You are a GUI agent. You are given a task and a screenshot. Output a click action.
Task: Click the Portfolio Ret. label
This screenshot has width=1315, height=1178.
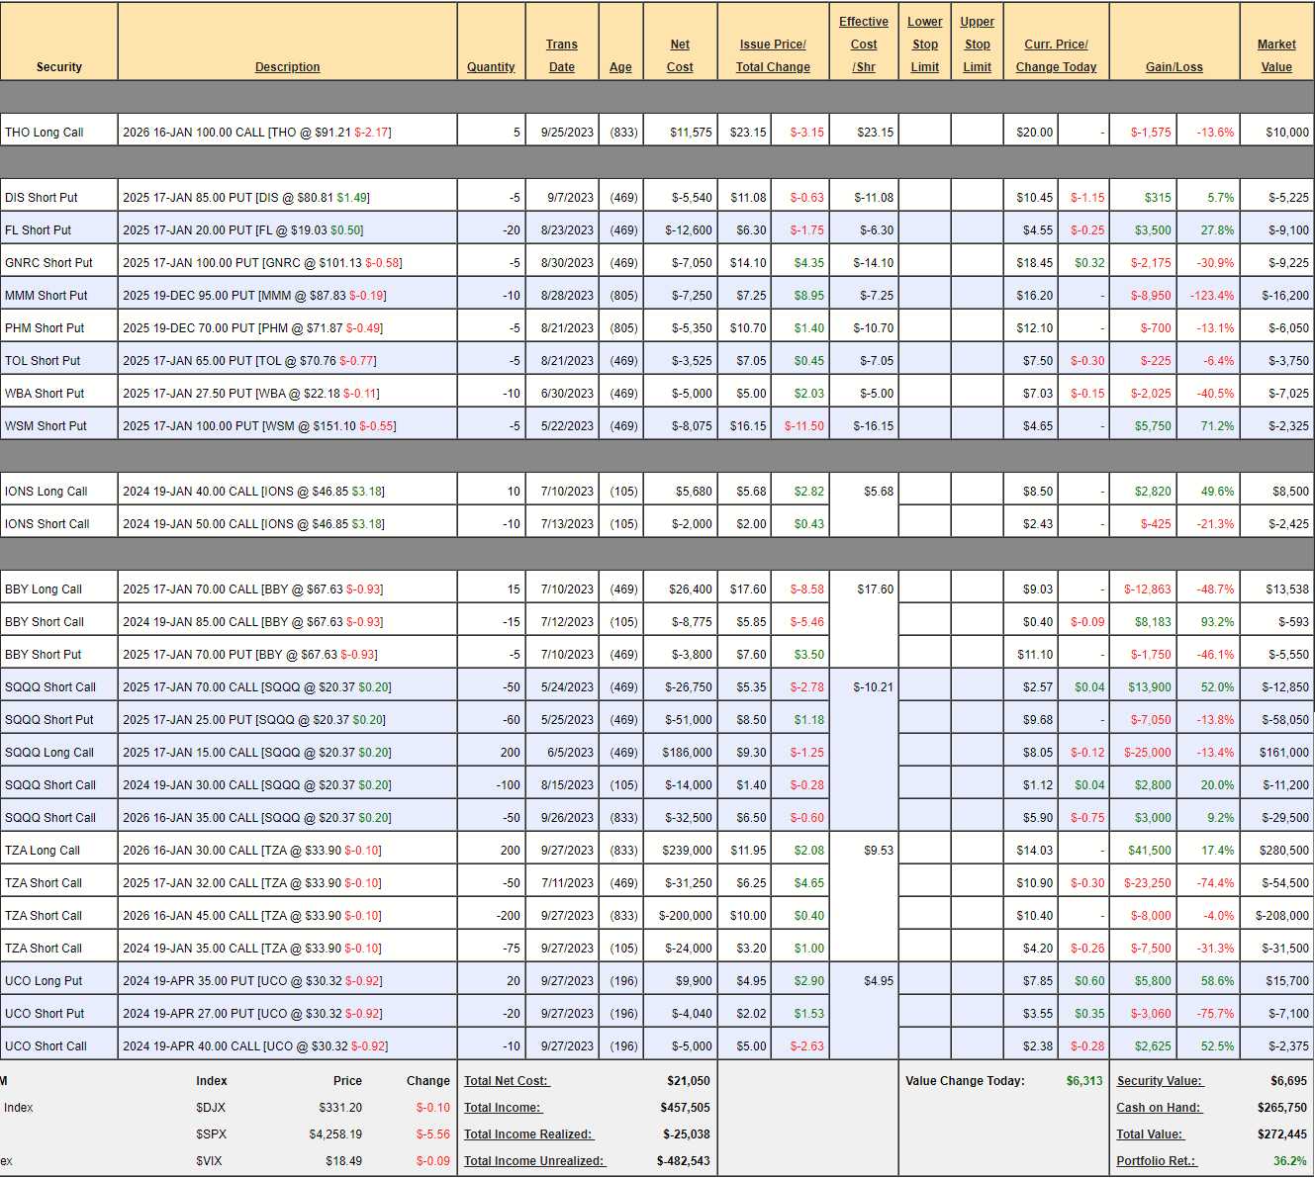coord(1156,1161)
